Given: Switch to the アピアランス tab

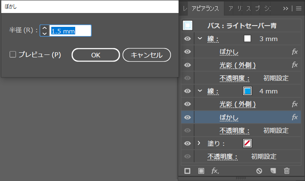Looking at the screenshot, I should point(205,8).
